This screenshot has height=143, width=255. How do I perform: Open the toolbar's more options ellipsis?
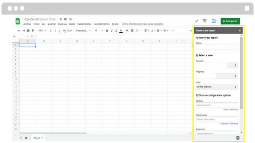tap(173, 31)
